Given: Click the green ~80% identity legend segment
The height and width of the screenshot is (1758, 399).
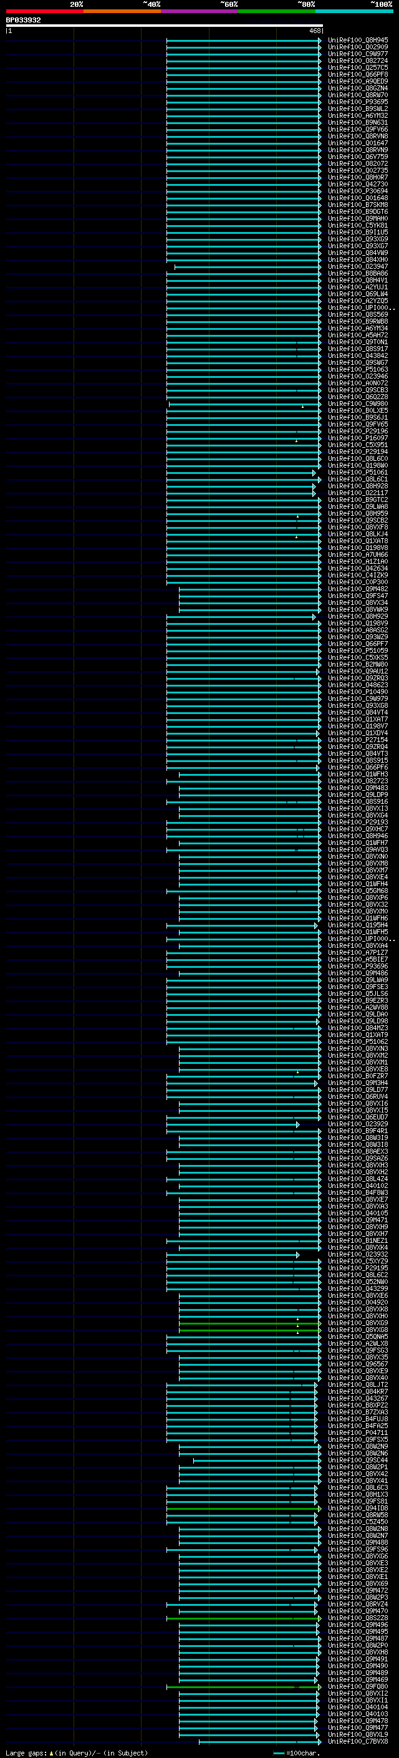Looking at the screenshot, I should [277, 12].
